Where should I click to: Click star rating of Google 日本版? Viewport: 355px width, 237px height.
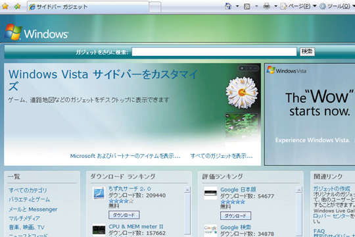point(233,202)
